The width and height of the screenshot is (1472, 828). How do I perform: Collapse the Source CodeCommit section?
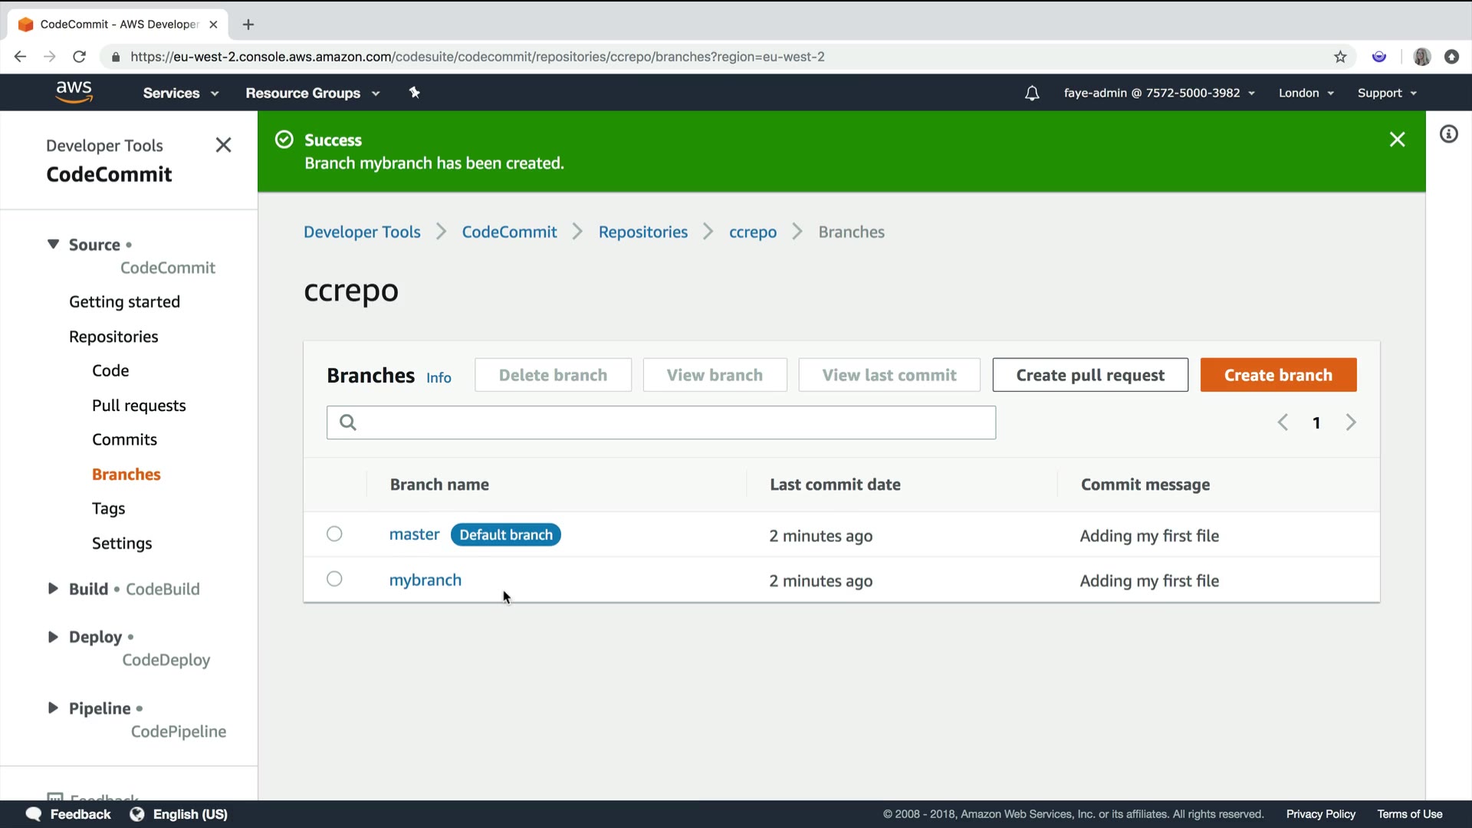click(x=53, y=245)
